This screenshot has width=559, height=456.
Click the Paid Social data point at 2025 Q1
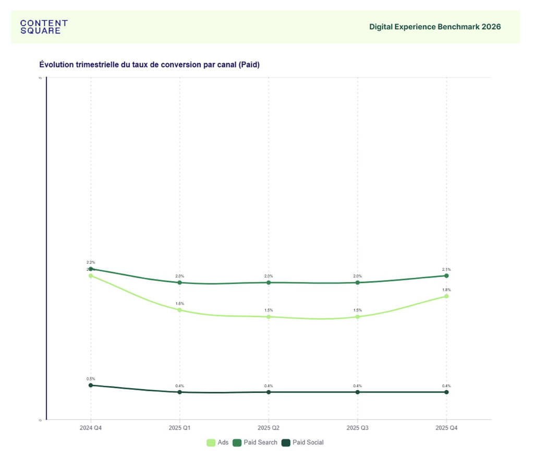point(180,392)
